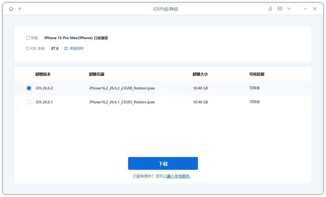Image resolution: width=326 pixels, height=197 pixels.
Task: Click the back arrow icon
Action: (x=20, y=9)
